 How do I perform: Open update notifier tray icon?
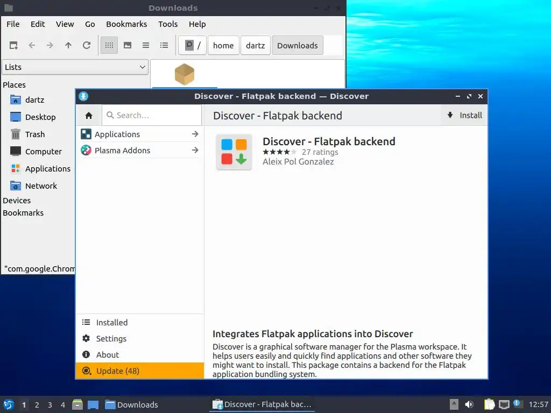click(x=518, y=404)
